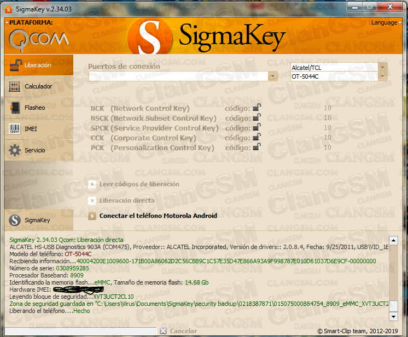
Task: Click the SigmaKey title bar icon
Action: click(9, 9)
